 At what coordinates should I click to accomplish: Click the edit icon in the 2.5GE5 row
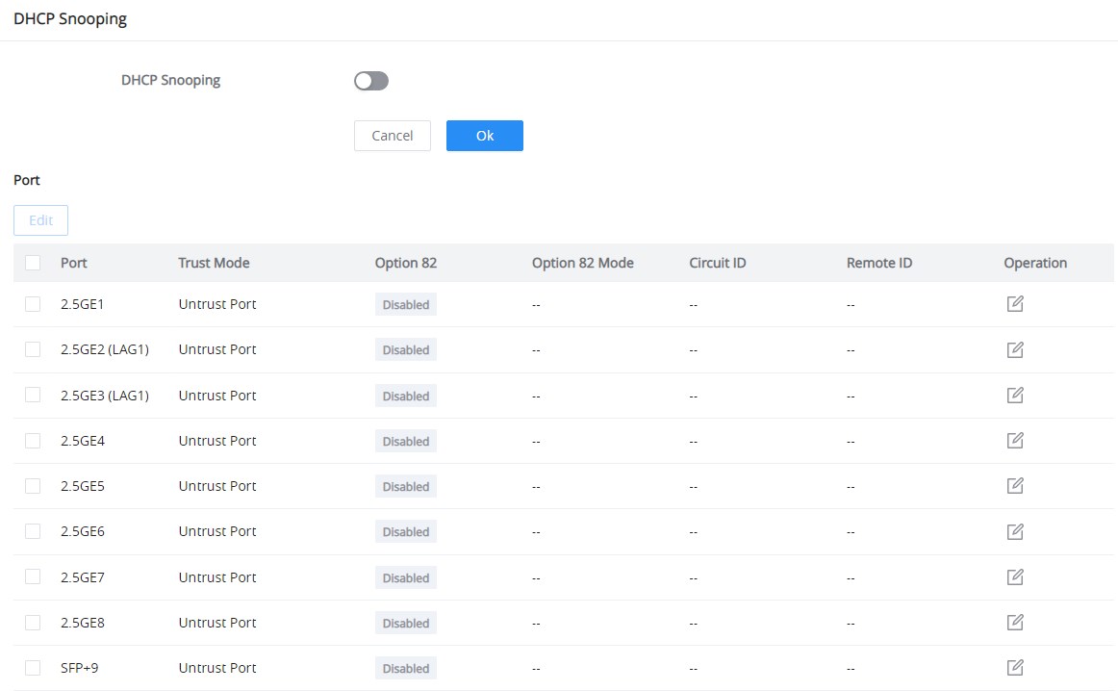(1015, 486)
